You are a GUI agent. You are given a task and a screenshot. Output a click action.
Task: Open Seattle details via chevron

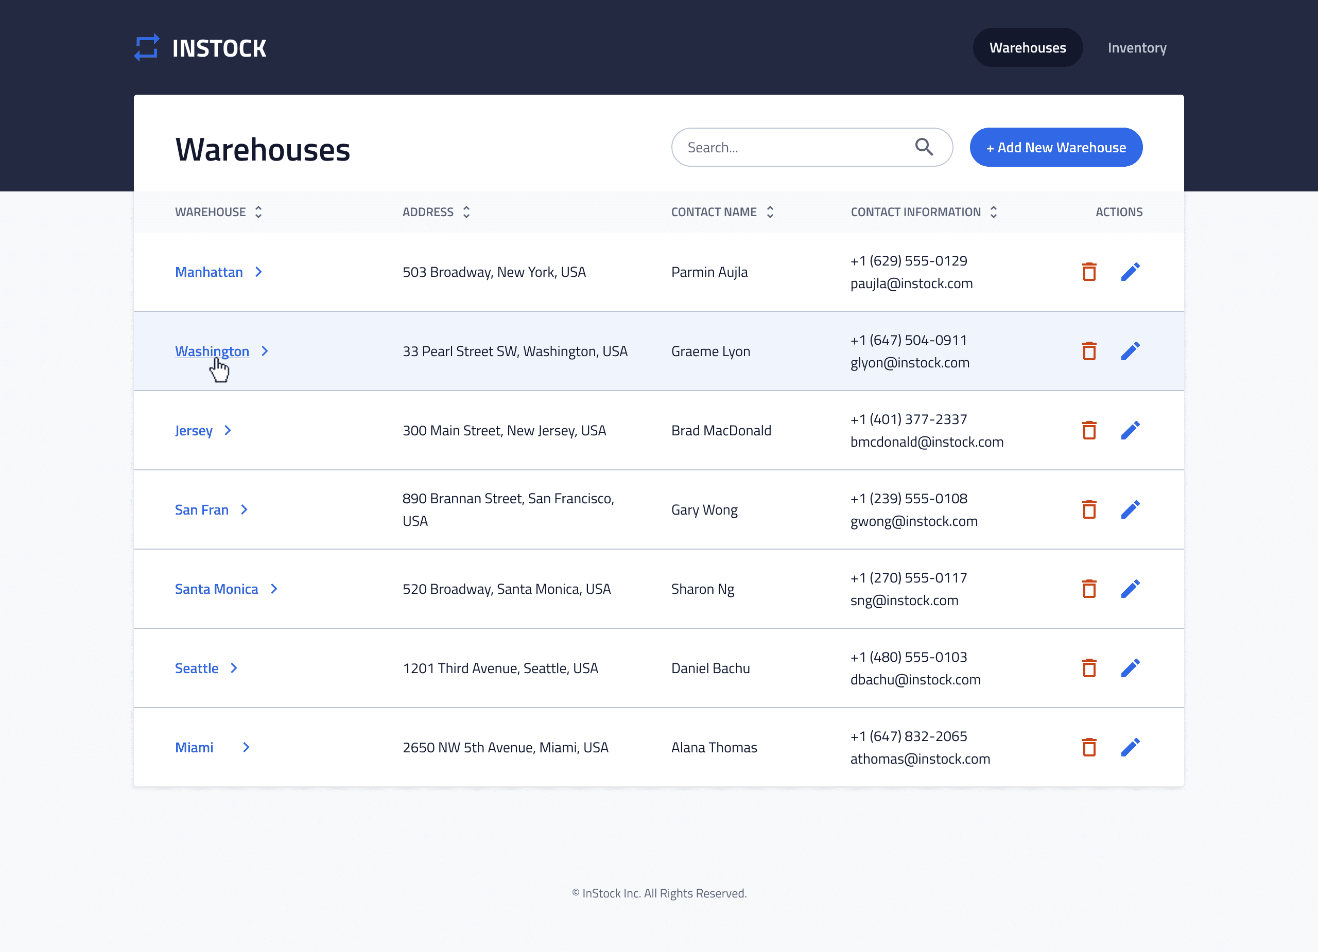tap(234, 668)
